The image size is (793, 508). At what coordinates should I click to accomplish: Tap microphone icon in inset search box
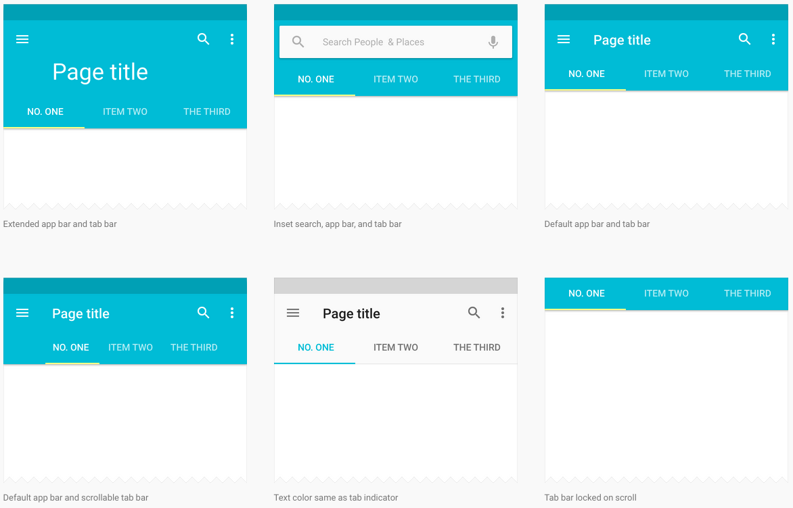(493, 42)
